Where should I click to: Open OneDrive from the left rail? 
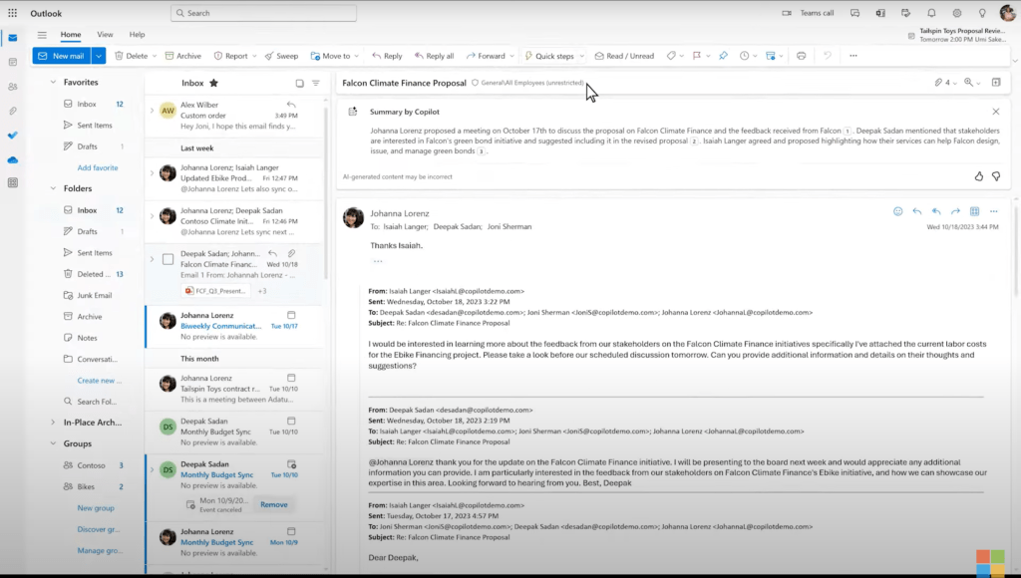point(12,159)
